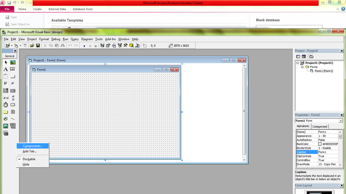Click Open Project folder icon

pyautogui.click(x=32, y=46)
